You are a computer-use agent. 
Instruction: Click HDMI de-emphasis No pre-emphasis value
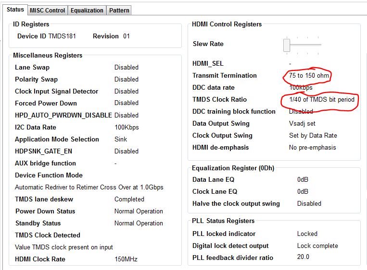[313, 148]
